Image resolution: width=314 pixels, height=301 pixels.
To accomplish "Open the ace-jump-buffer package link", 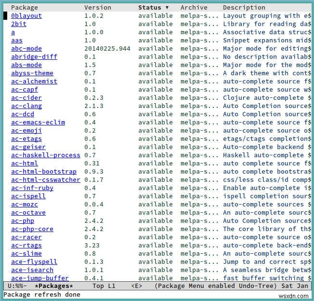I will tap(40, 278).
